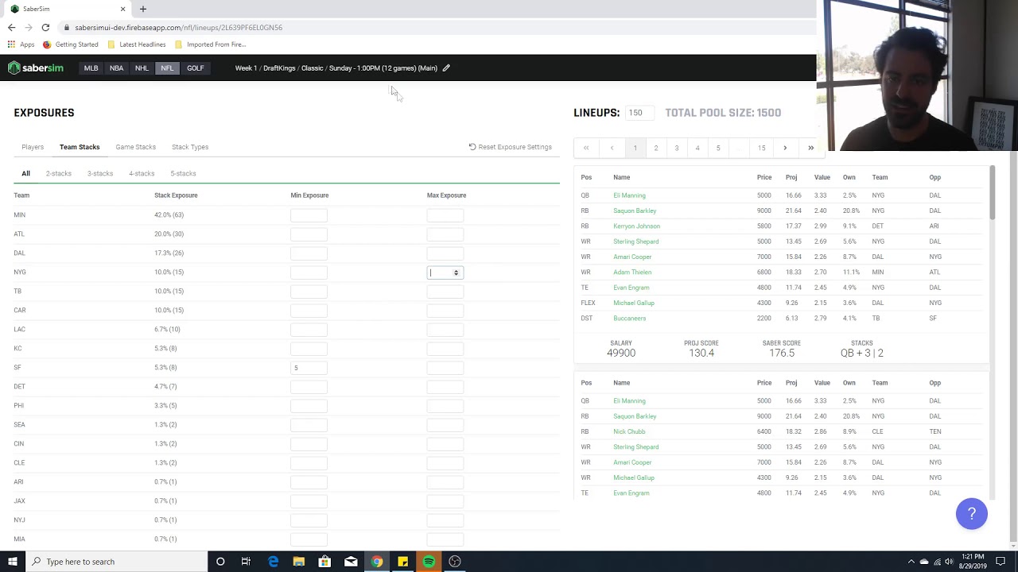
Task: Open a new browser tab
Action: [143, 9]
